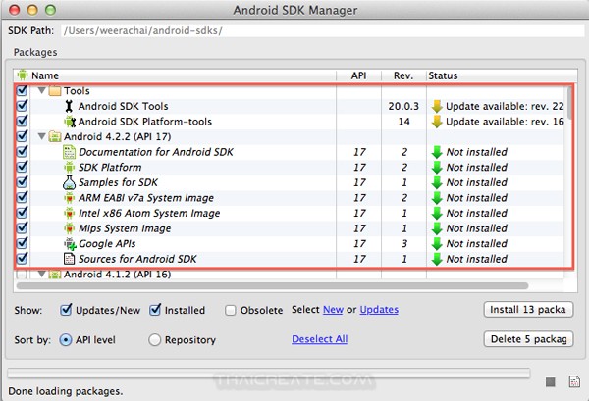The height and width of the screenshot is (401, 589).
Task: Click 'Done loading packages.' status text
Action: 66,391
